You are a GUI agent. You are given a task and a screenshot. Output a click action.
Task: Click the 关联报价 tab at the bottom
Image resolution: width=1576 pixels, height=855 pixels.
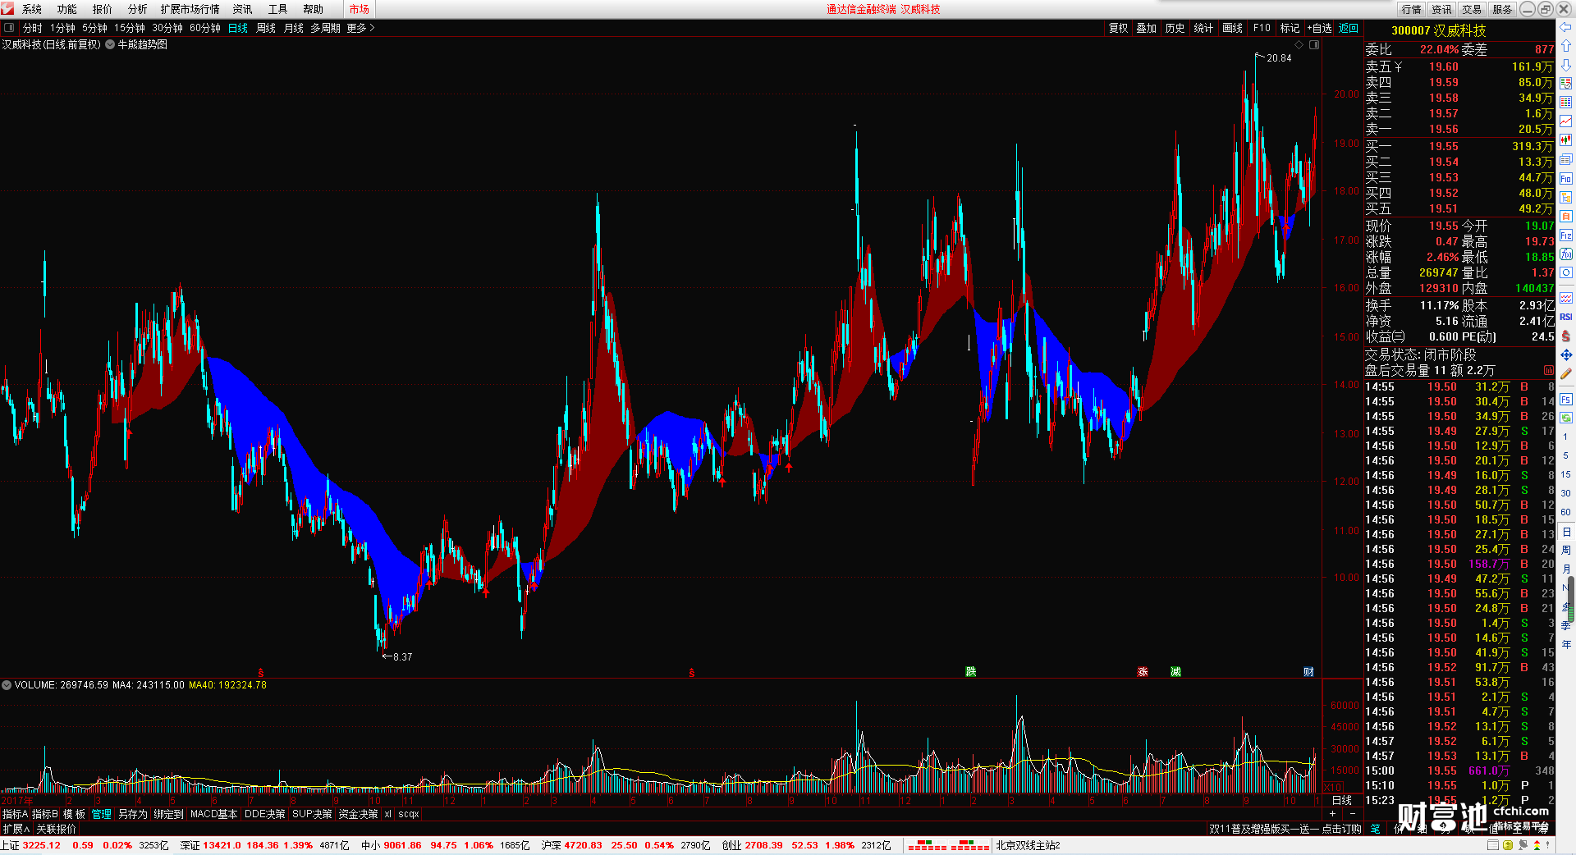(56, 829)
